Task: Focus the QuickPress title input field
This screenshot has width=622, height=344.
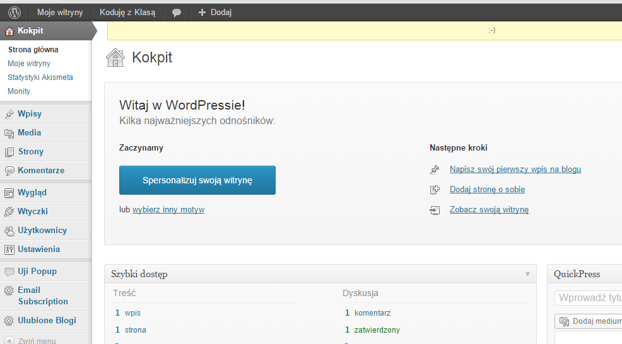Action: click(x=589, y=298)
